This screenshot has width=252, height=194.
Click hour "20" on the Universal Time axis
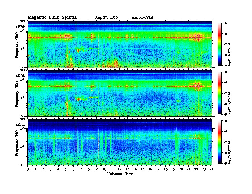click(x=181, y=169)
